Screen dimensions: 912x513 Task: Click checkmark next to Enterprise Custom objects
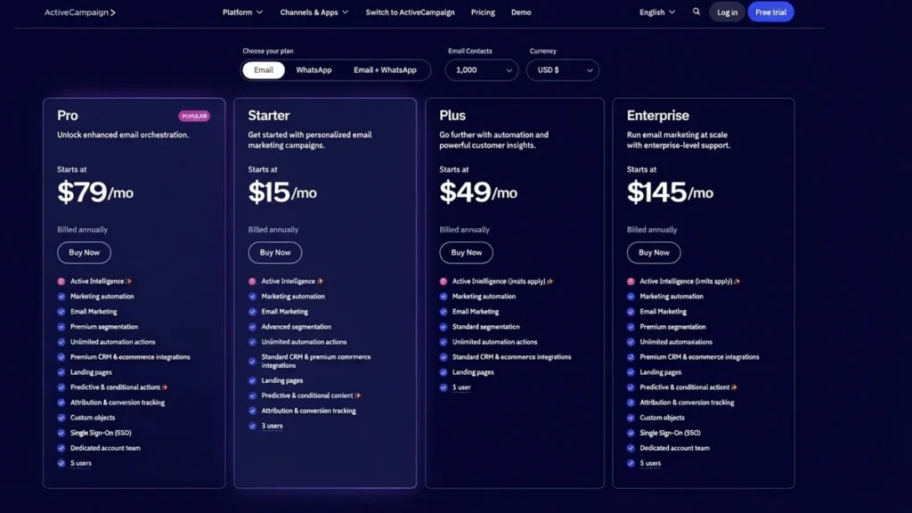point(631,418)
